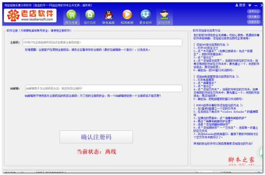Click the 优化建议 button
Image resolution: width=265 pixels, height=175 pixels.
pyautogui.click(x=254, y=17)
